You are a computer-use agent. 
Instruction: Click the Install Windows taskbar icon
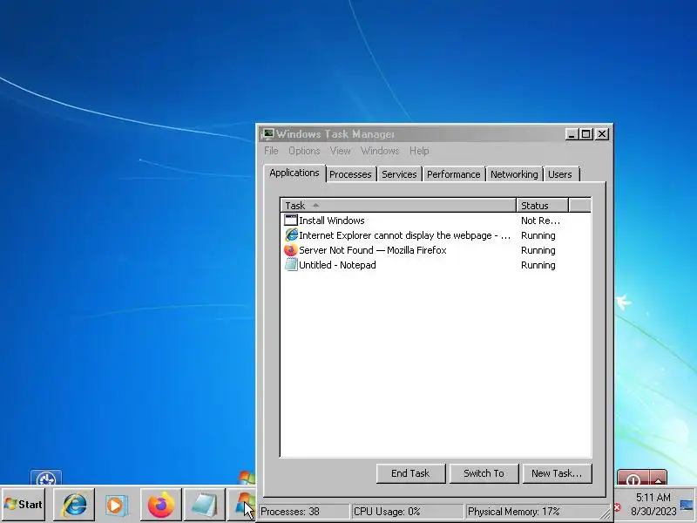(x=242, y=505)
